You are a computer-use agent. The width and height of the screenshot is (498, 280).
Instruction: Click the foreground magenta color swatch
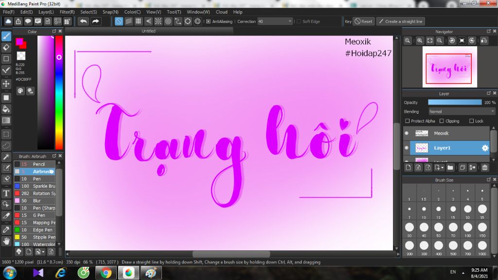point(19,41)
